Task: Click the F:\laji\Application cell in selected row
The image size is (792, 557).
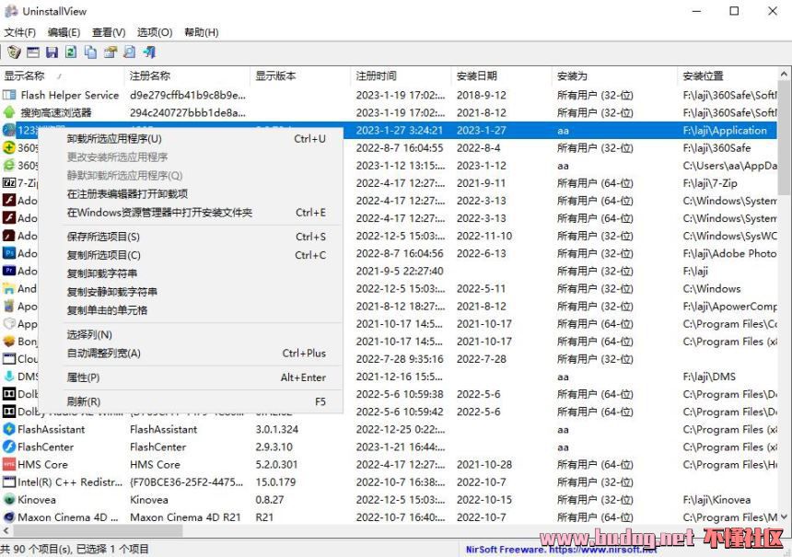Action: coord(725,131)
